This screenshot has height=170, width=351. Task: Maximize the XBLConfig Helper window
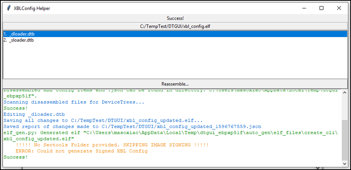(x=321, y=8)
